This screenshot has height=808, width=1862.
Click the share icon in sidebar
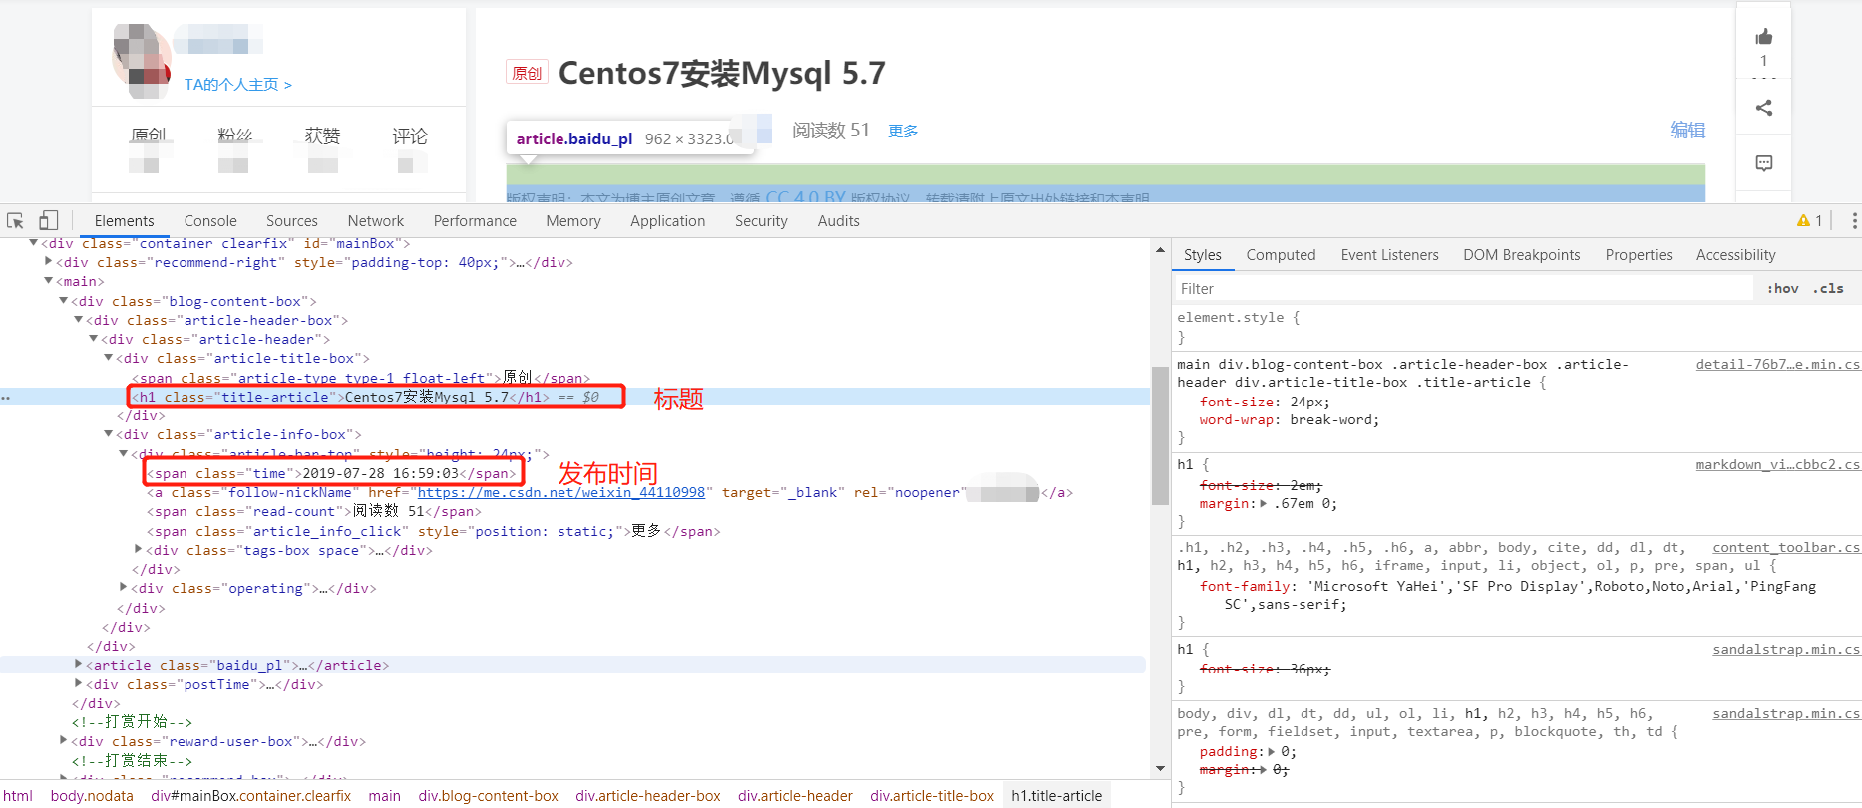pyautogui.click(x=1764, y=108)
